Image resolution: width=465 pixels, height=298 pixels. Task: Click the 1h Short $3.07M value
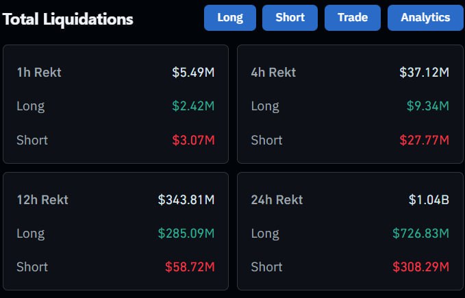pos(193,140)
